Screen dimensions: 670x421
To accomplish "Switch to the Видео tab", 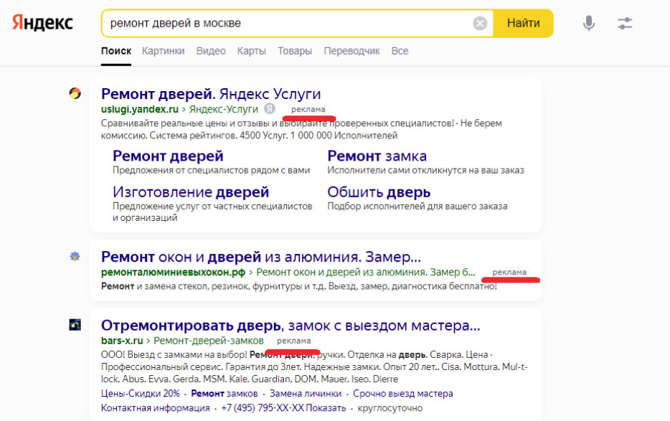I will point(211,51).
